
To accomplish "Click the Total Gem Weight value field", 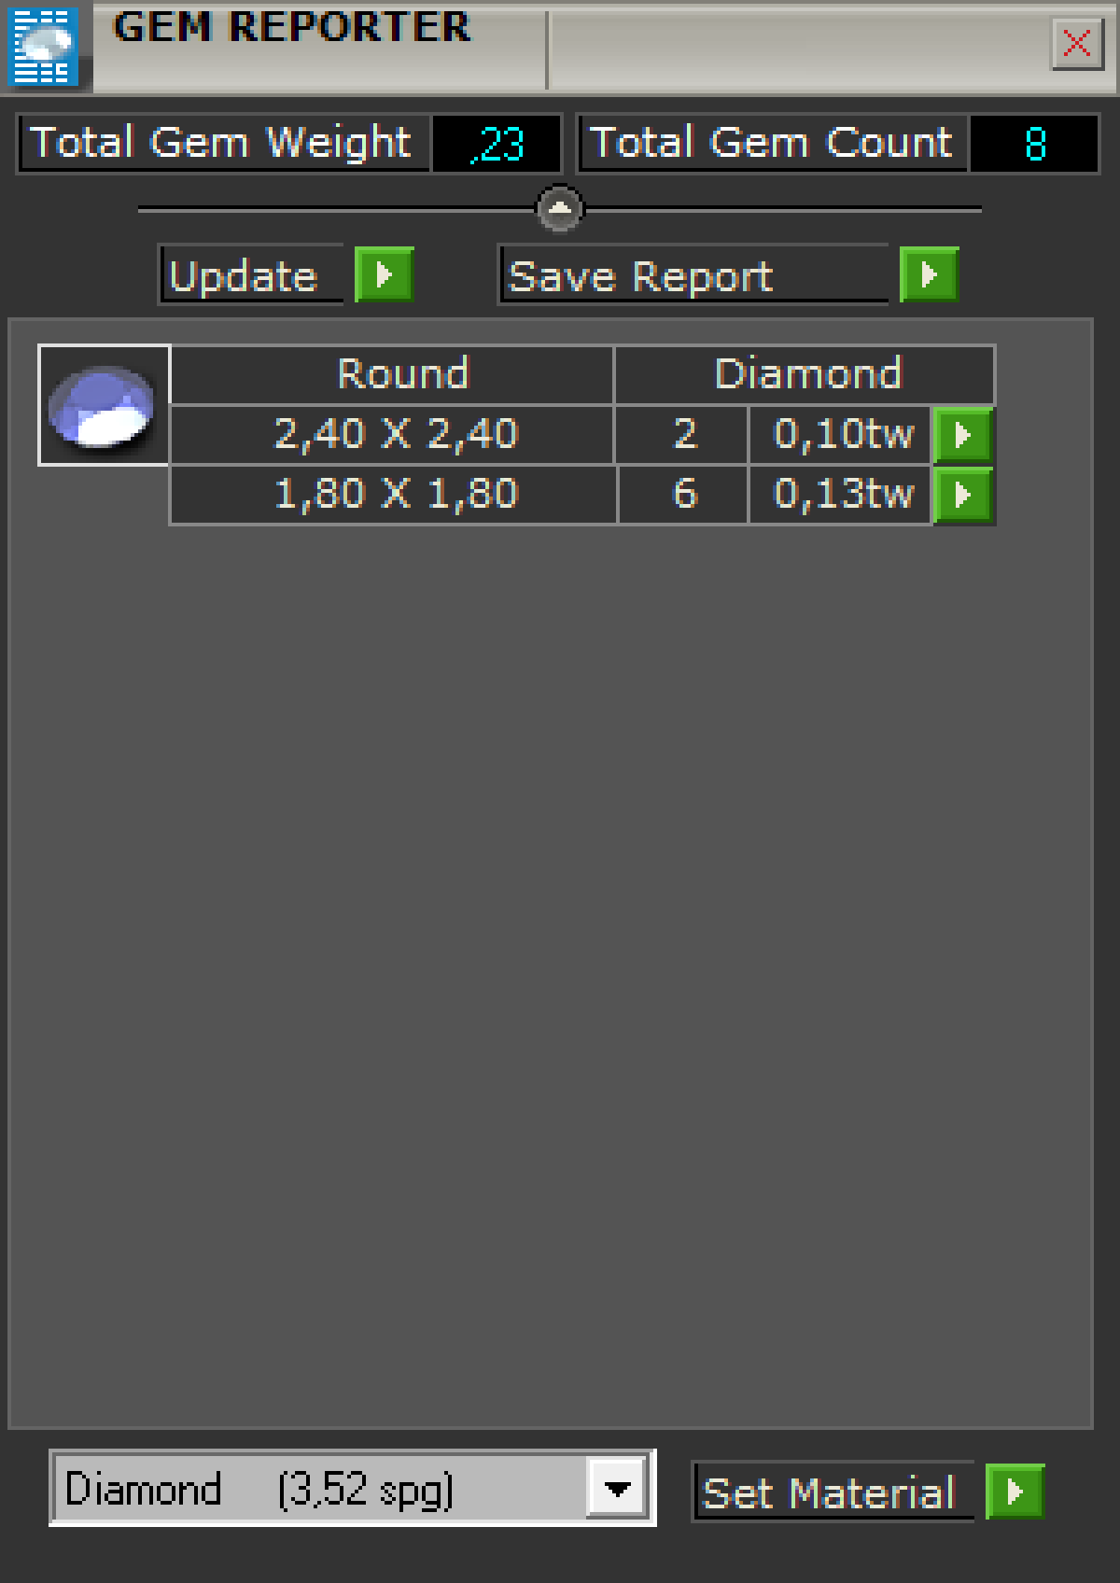I will click(x=497, y=144).
